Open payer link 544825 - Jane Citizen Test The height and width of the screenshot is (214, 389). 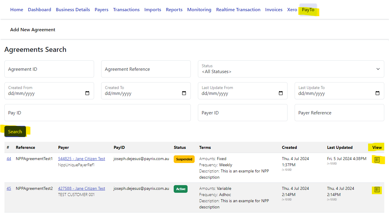(81, 159)
